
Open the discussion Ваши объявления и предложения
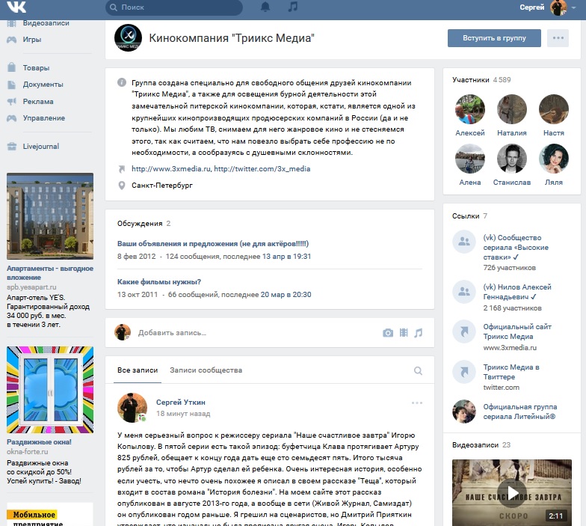point(213,244)
